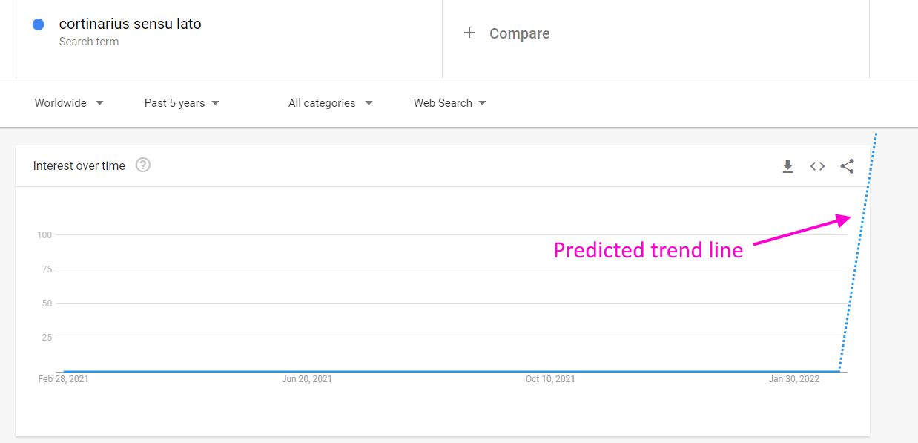Open the All categories dropdown

[330, 103]
